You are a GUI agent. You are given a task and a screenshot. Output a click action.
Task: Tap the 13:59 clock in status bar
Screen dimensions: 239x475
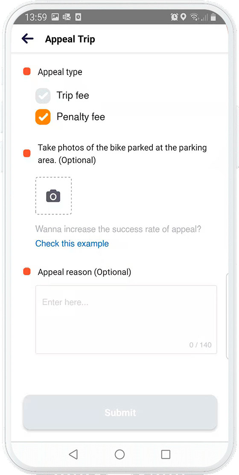pyautogui.click(x=36, y=17)
